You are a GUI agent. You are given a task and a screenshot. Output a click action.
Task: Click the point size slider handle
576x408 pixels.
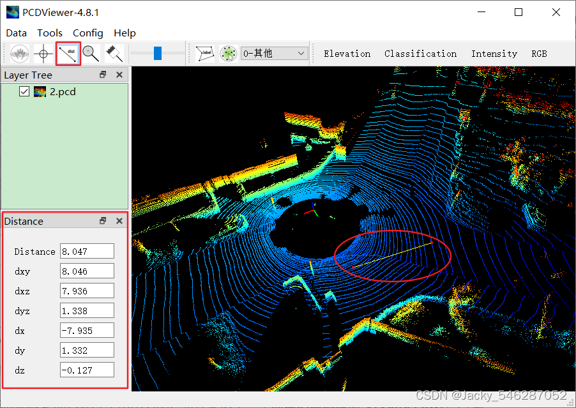[x=158, y=53]
